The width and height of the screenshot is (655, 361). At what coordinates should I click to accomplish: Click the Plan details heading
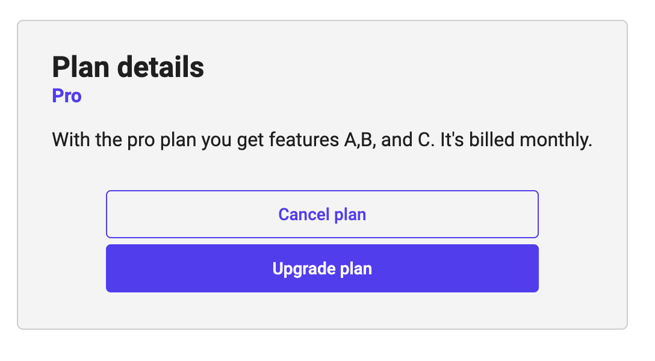point(128,67)
